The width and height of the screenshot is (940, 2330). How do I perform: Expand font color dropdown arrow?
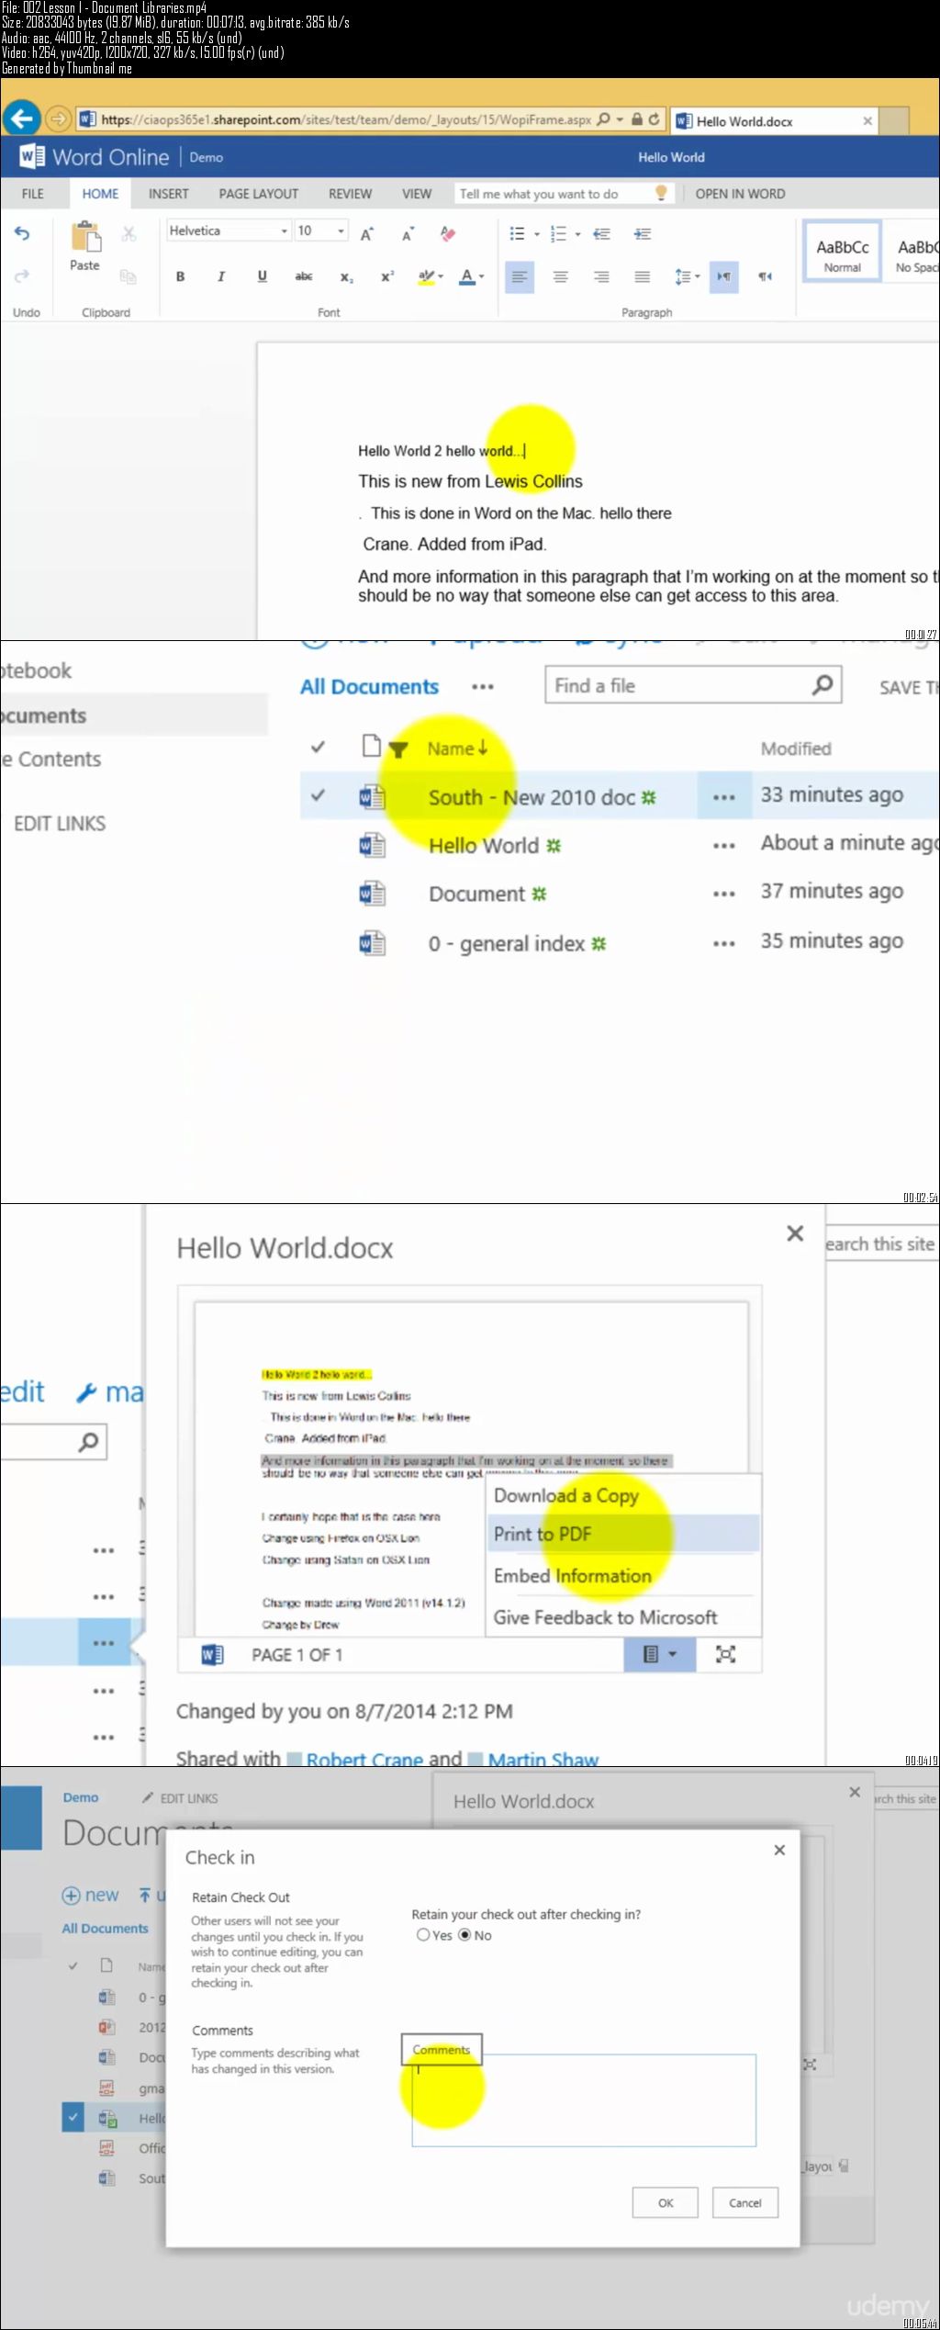[481, 276]
